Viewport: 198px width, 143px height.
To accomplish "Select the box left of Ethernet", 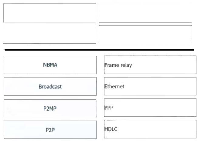I will pyautogui.click(x=50, y=86).
